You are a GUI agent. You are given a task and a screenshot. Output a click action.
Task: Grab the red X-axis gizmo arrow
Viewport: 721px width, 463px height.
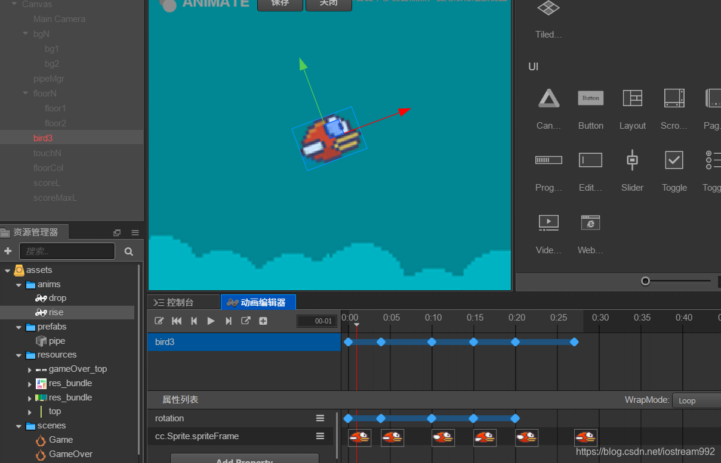pos(404,111)
